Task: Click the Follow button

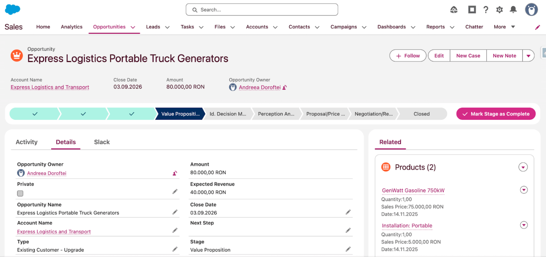Action: (x=408, y=56)
